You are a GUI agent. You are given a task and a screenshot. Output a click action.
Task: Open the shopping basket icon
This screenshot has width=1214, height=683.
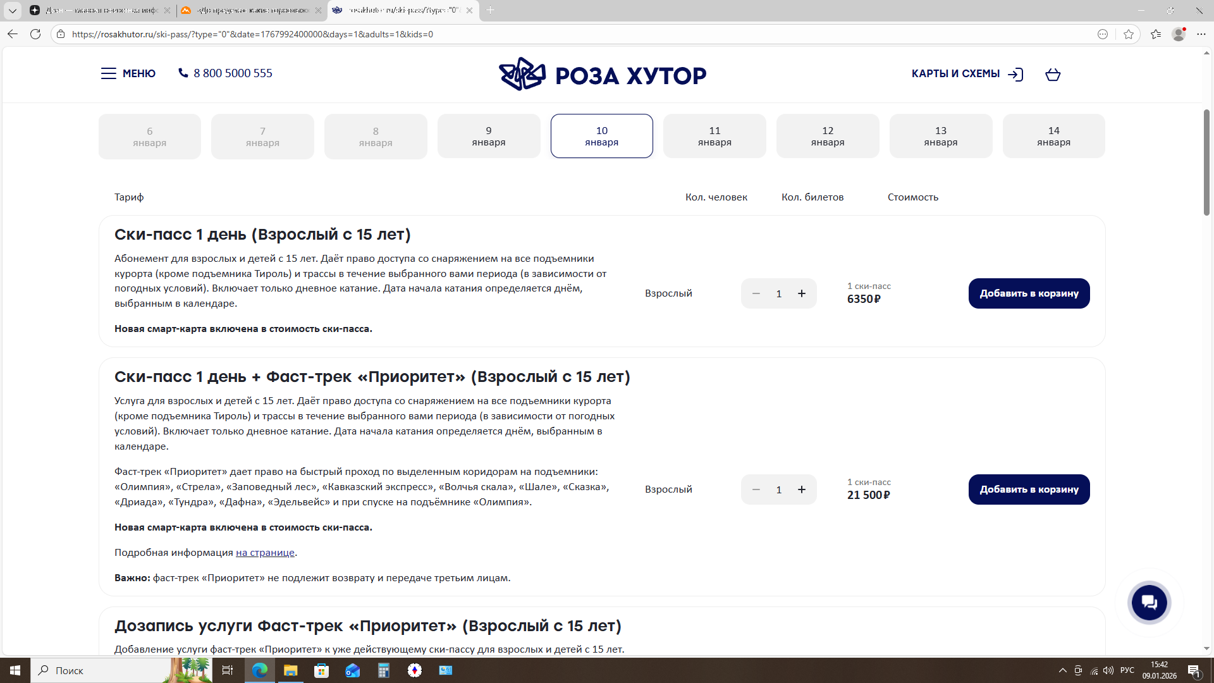click(1053, 75)
